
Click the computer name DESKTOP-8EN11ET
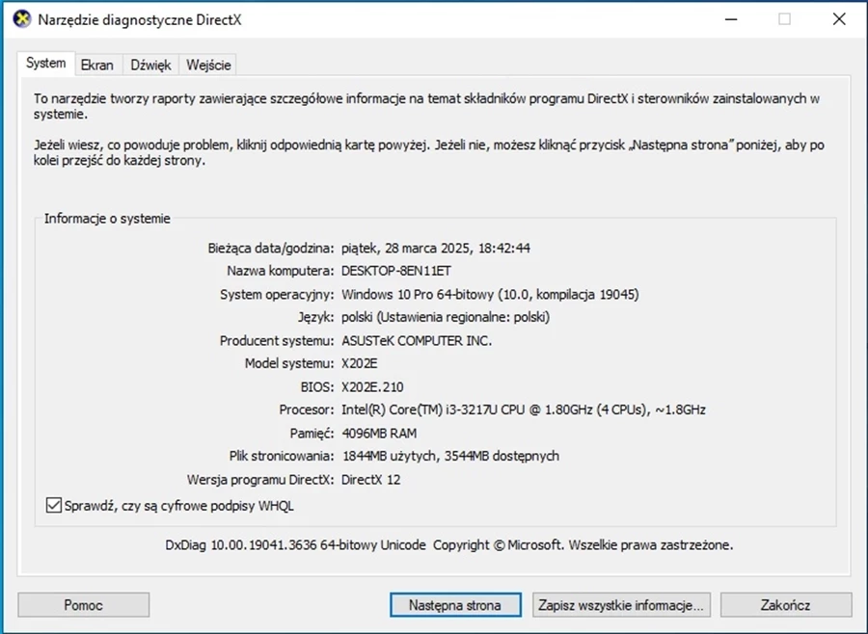(x=396, y=271)
